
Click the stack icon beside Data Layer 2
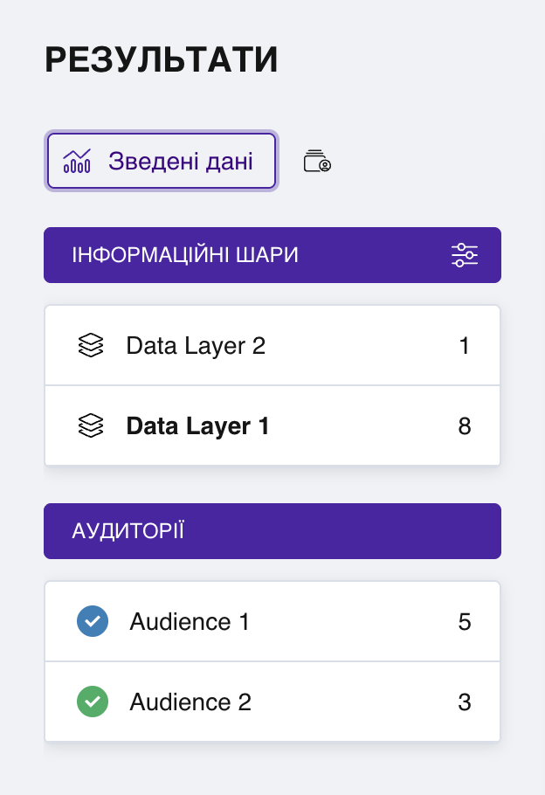(x=91, y=345)
